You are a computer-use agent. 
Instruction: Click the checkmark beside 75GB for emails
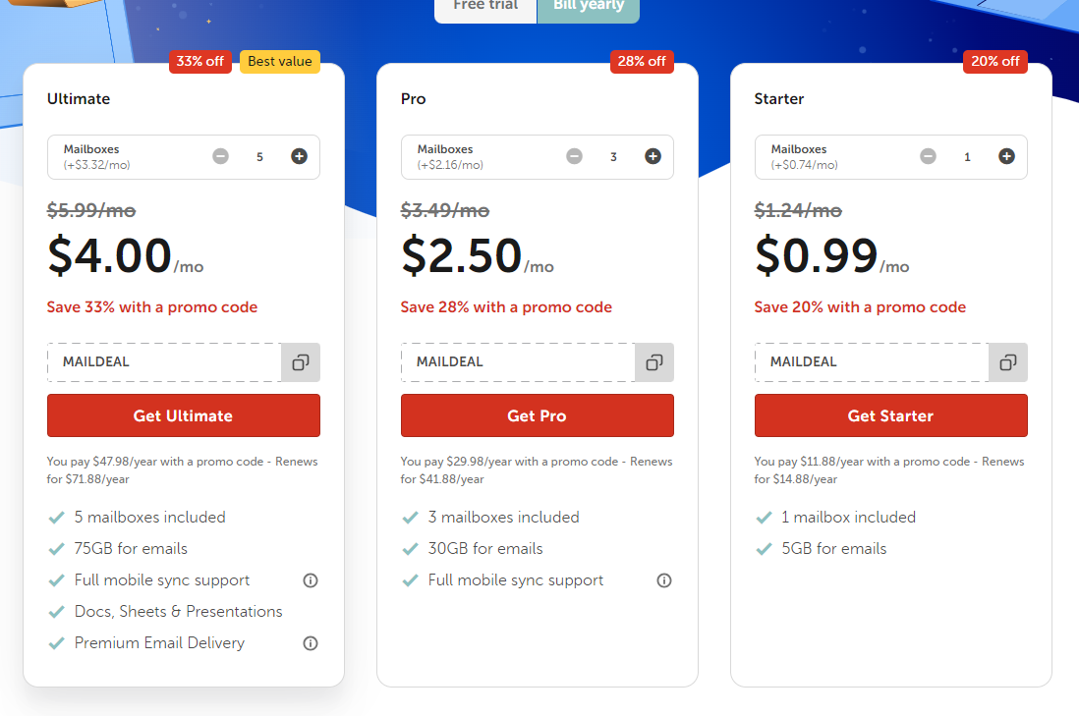coord(56,548)
